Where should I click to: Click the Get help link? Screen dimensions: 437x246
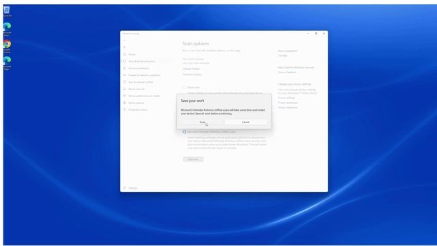pos(282,56)
